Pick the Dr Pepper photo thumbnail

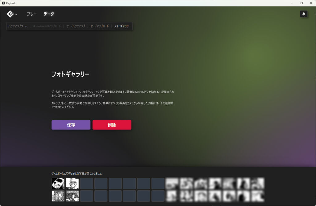point(58,196)
